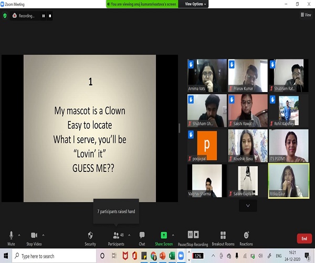315x263 pixels.
Task: Select Vaibhav Sharma video thumbnail
Action: point(207,181)
